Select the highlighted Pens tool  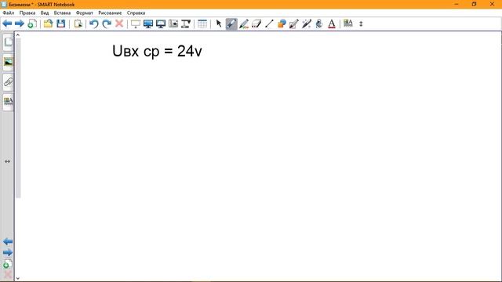click(x=231, y=23)
